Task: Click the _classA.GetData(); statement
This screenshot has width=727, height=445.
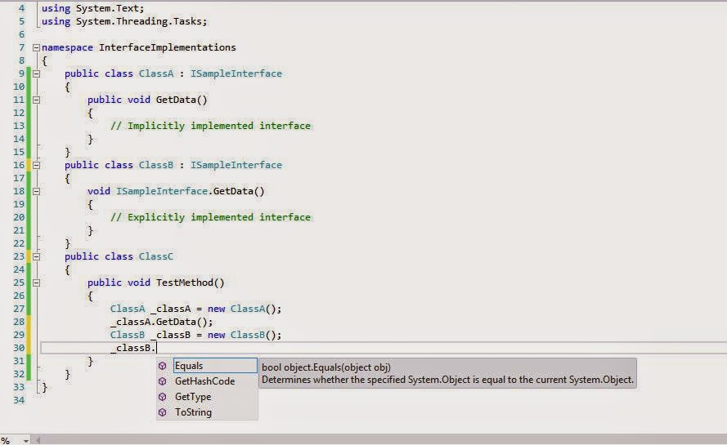Action: (161, 322)
